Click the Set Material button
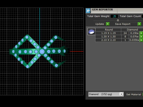This screenshot has height=107, width=143. [x=133, y=94]
